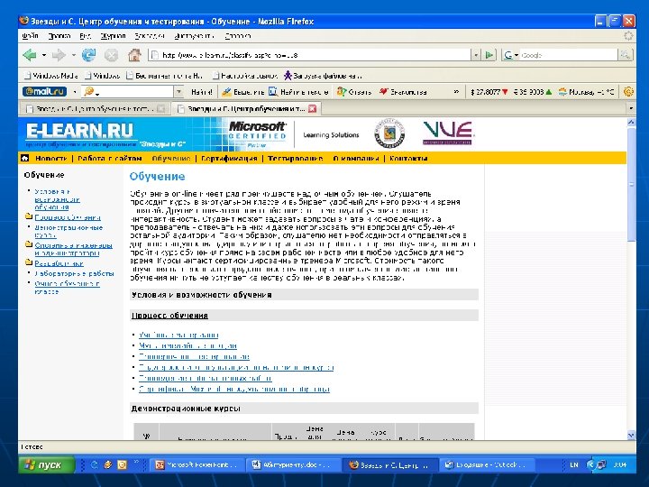Open the Google search engine selector
649x487 pixels.
click(511, 55)
